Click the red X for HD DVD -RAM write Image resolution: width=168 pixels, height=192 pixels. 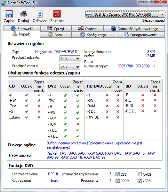(x=118, y=106)
